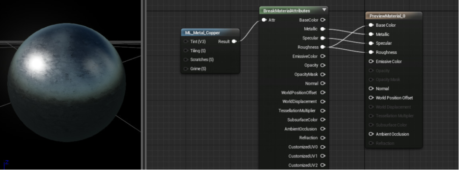Click the WorldPositionOffset output pin
Screen dimensions: 459x170
[x=323, y=93]
